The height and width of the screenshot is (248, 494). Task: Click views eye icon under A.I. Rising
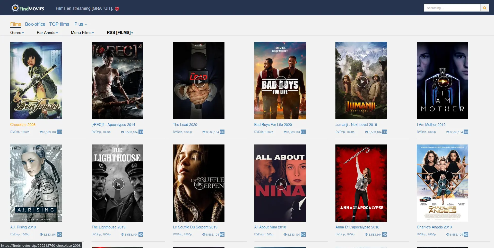[41, 235]
